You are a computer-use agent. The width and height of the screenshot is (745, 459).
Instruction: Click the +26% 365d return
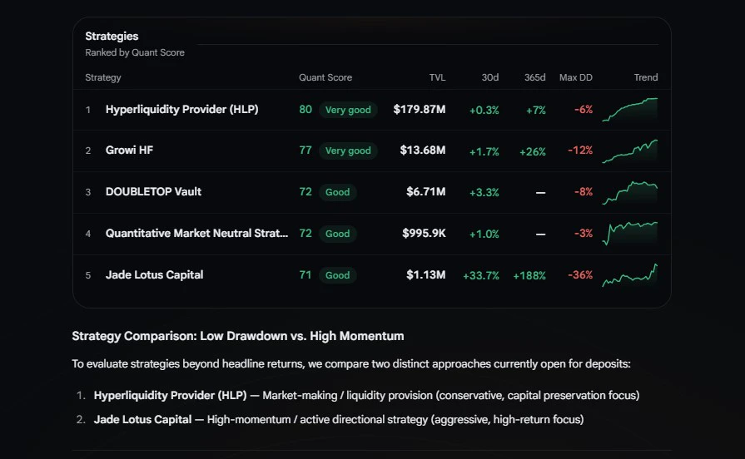tap(533, 152)
